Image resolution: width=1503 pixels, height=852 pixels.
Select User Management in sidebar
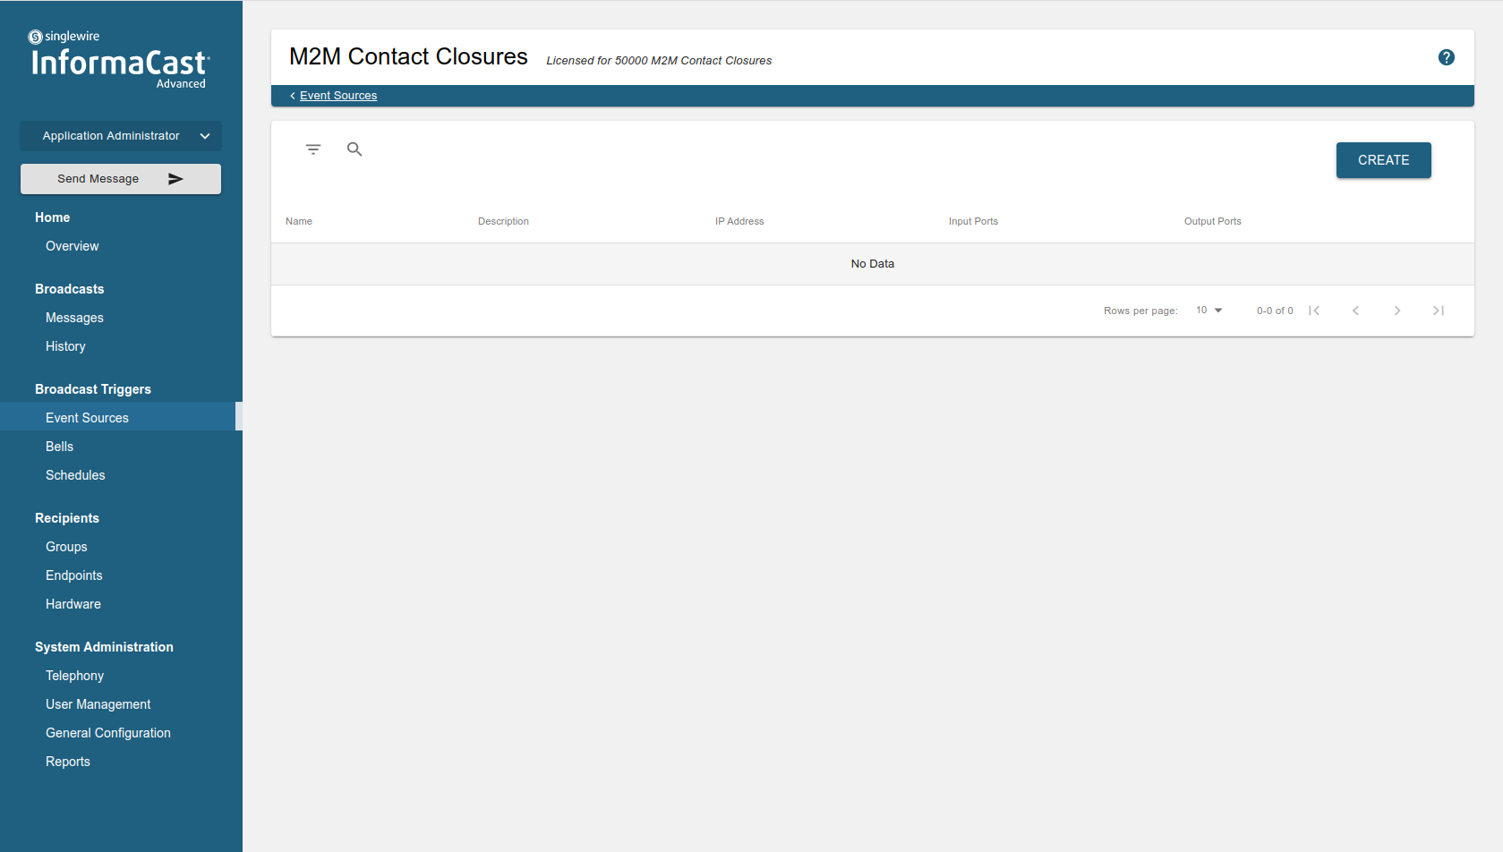coord(98,704)
